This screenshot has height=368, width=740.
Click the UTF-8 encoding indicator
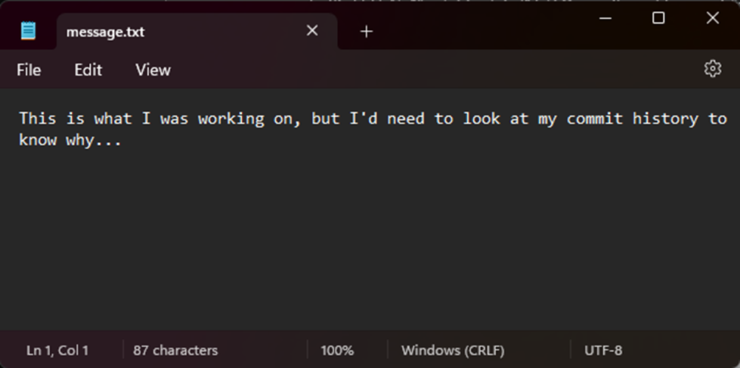tap(603, 350)
